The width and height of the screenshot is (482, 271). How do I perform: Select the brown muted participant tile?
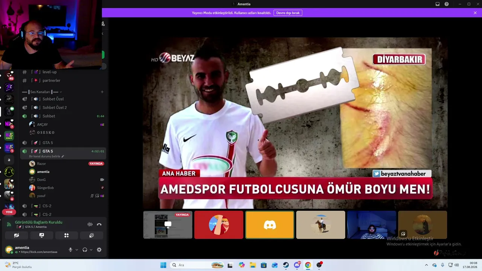(423, 225)
